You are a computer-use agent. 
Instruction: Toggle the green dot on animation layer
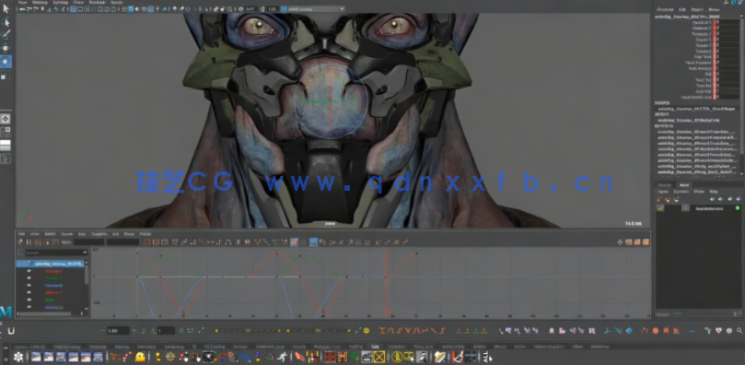pos(738,208)
